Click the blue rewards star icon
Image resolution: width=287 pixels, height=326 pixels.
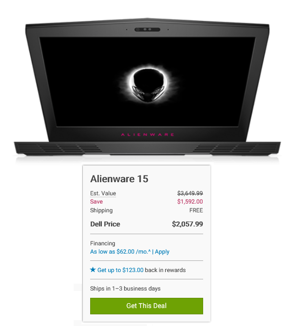point(93,270)
